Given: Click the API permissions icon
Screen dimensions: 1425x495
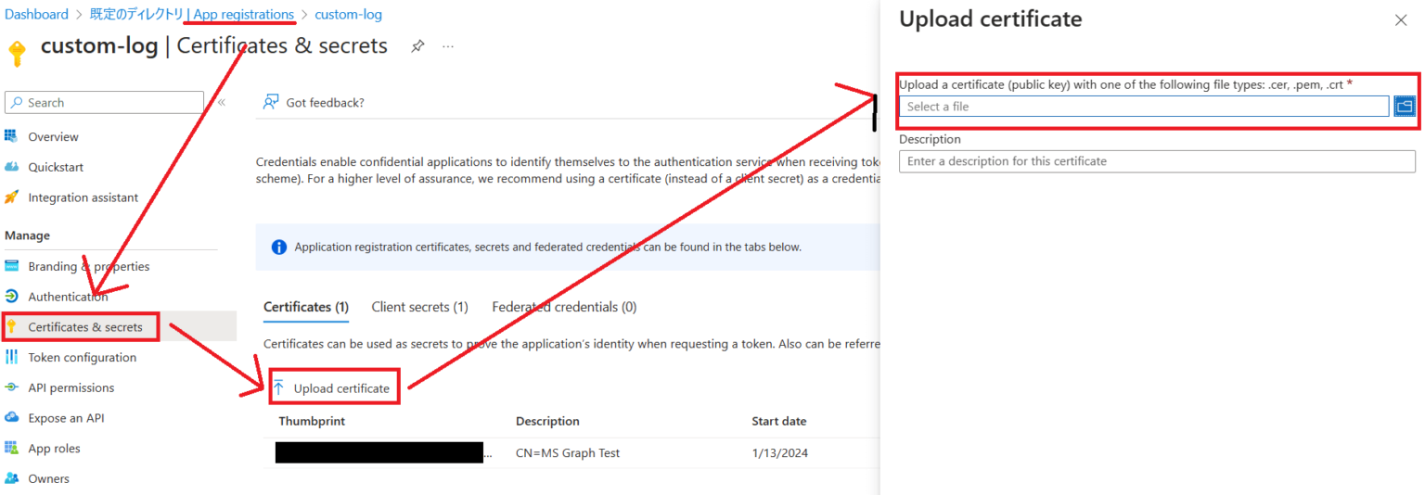Looking at the screenshot, I should 11,387.
